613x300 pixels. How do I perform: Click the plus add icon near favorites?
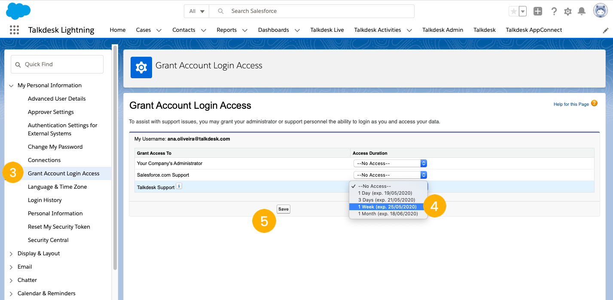(537, 11)
